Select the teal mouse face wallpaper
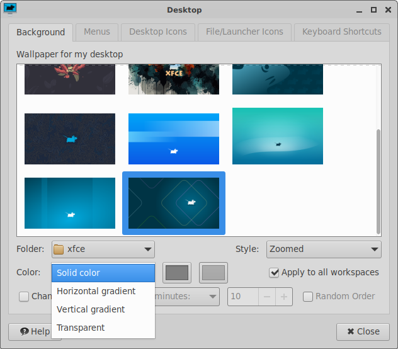This screenshot has height=349, width=398. point(278,79)
